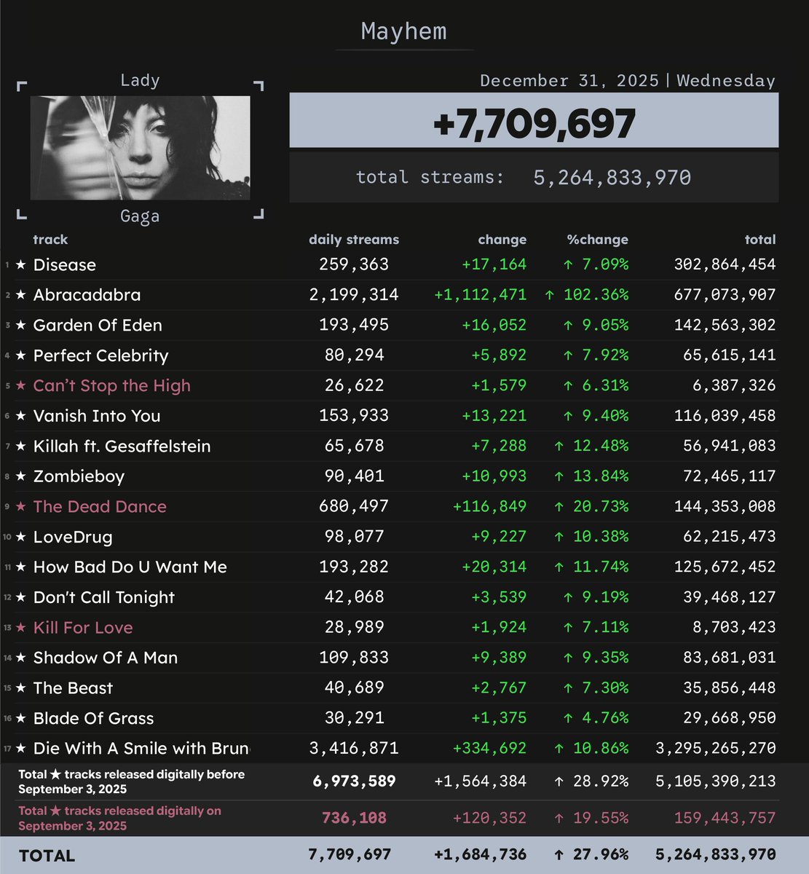Click the TOTAL row label
The image size is (809, 874).
tap(47, 856)
